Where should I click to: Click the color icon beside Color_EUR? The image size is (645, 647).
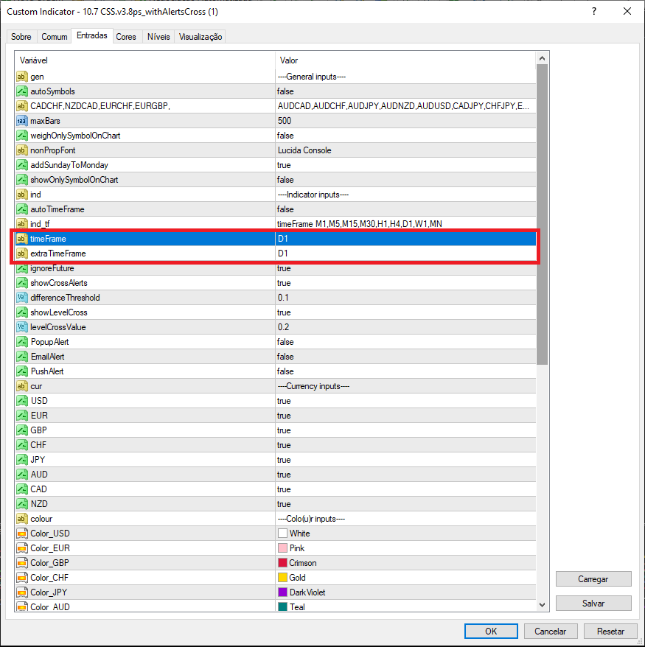point(22,548)
